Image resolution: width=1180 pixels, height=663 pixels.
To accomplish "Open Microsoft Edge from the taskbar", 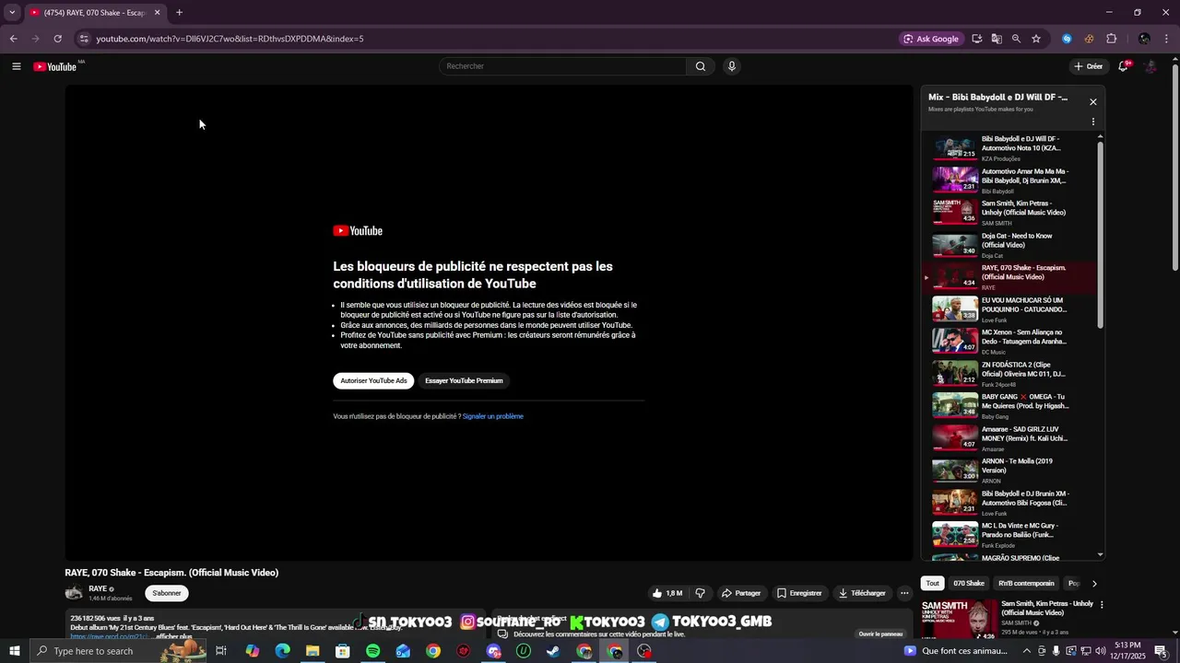I will [x=283, y=651].
